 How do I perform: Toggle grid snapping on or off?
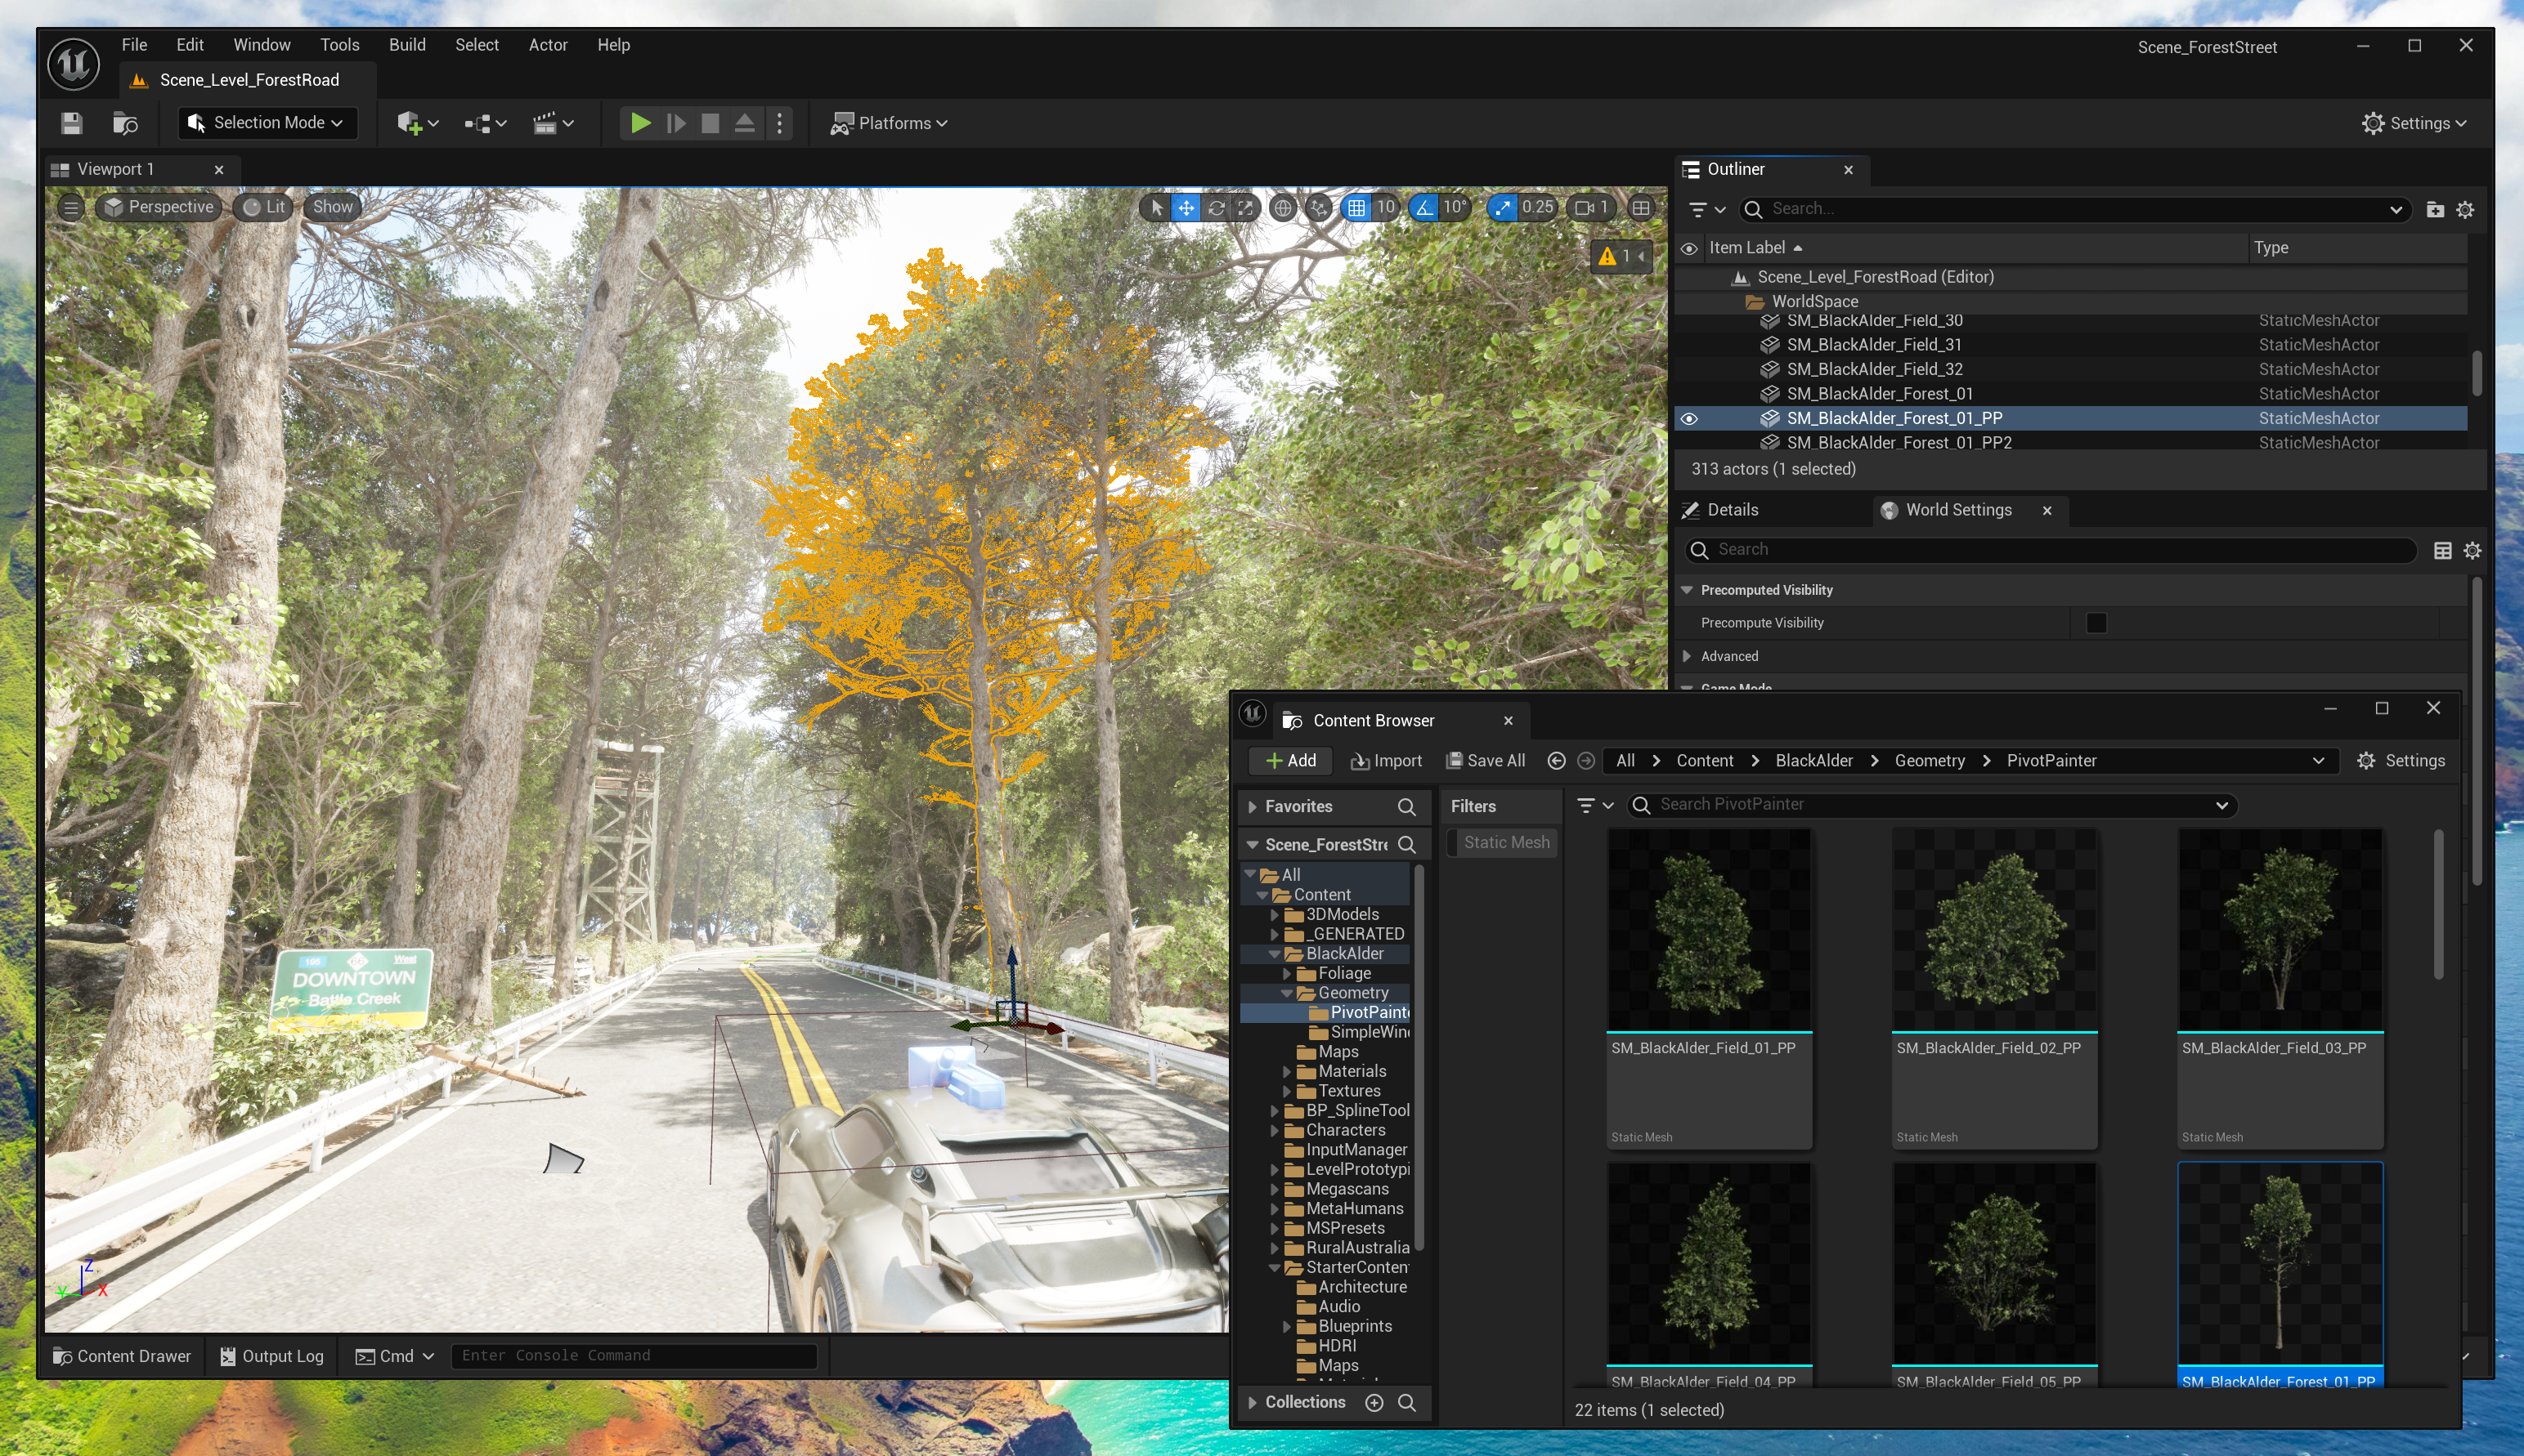pos(1356,208)
